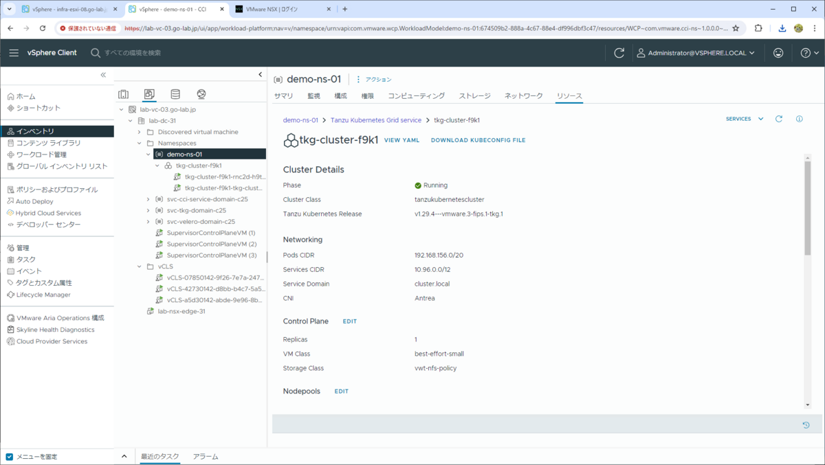Screen dimensions: 825x465
Task: Collapse lab-vc-03.go-lab.jp tree node
Action: 122,109
